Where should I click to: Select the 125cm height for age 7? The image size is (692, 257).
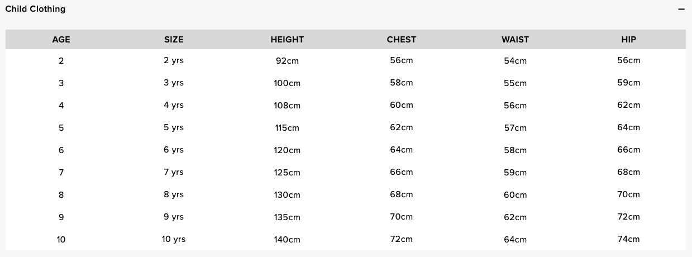287,173
